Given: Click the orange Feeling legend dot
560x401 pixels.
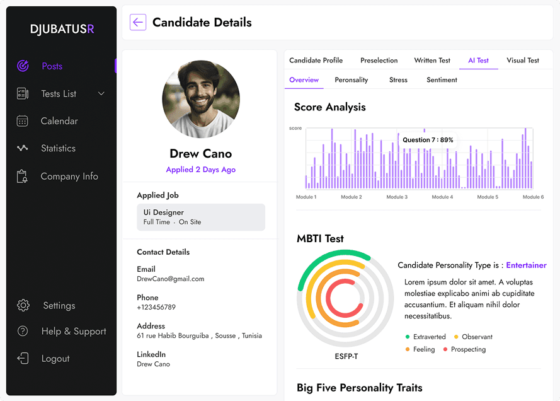Looking at the screenshot, I should pos(408,349).
